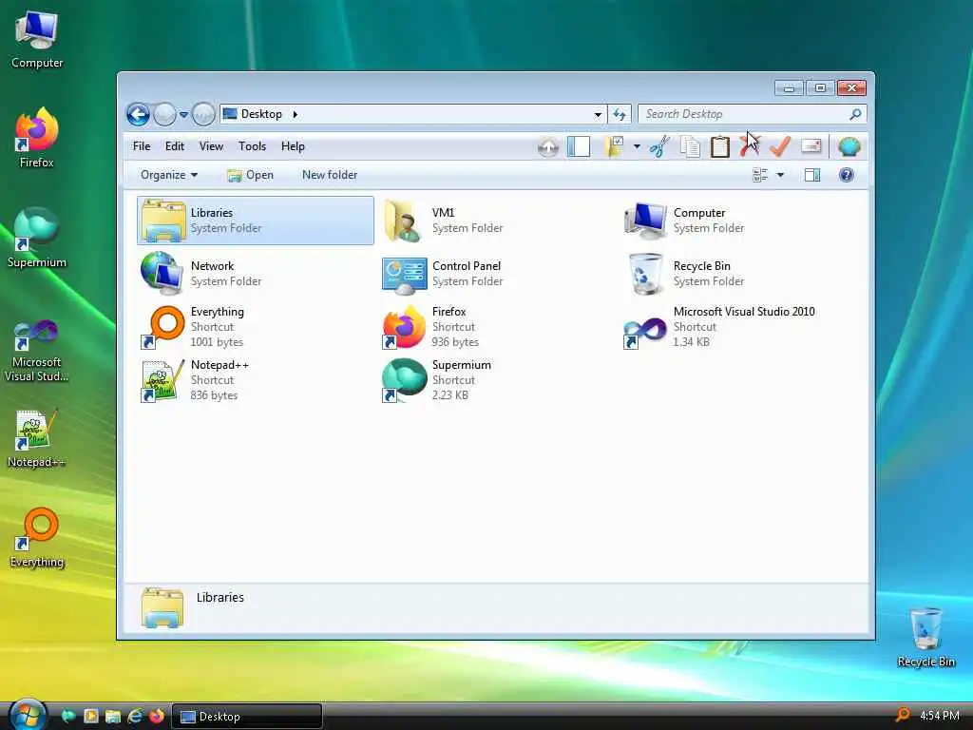
Task: Click the Paste clipboard icon
Action: (x=720, y=147)
